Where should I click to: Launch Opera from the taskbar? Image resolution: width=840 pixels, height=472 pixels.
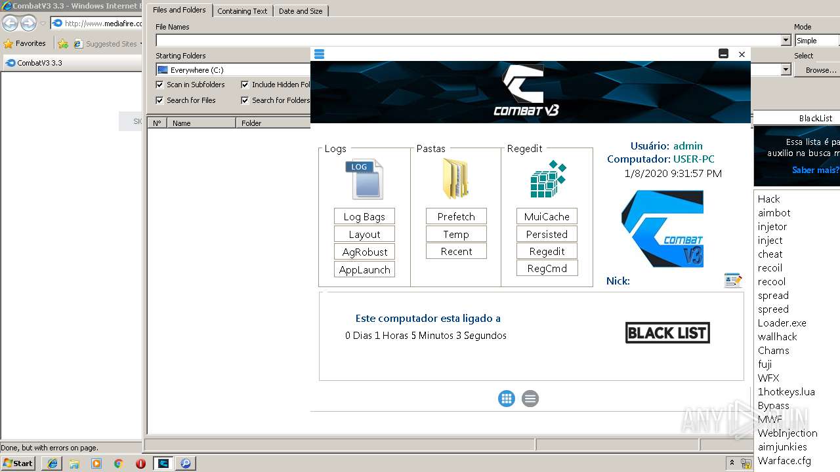(x=140, y=463)
